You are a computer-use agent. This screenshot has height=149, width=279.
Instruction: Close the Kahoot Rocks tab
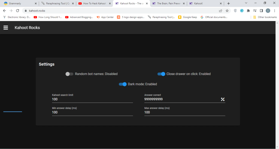tap(147, 3)
